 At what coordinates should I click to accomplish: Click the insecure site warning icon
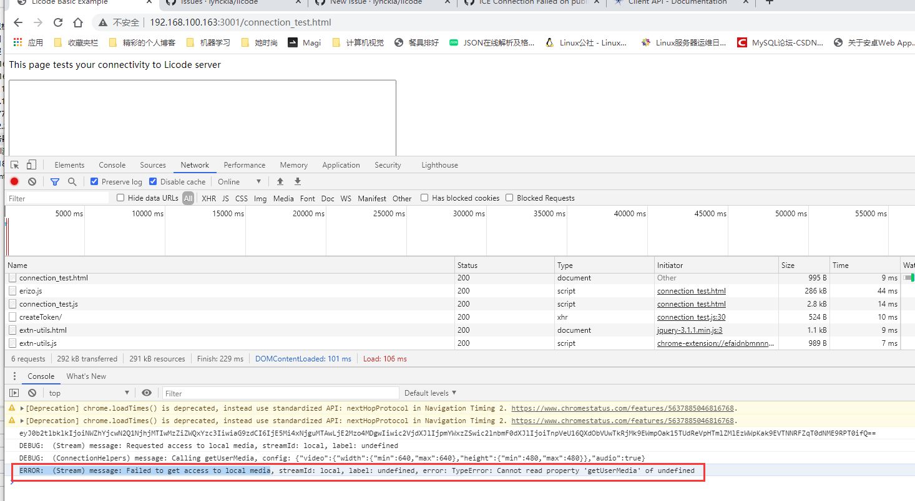(103, 22)
